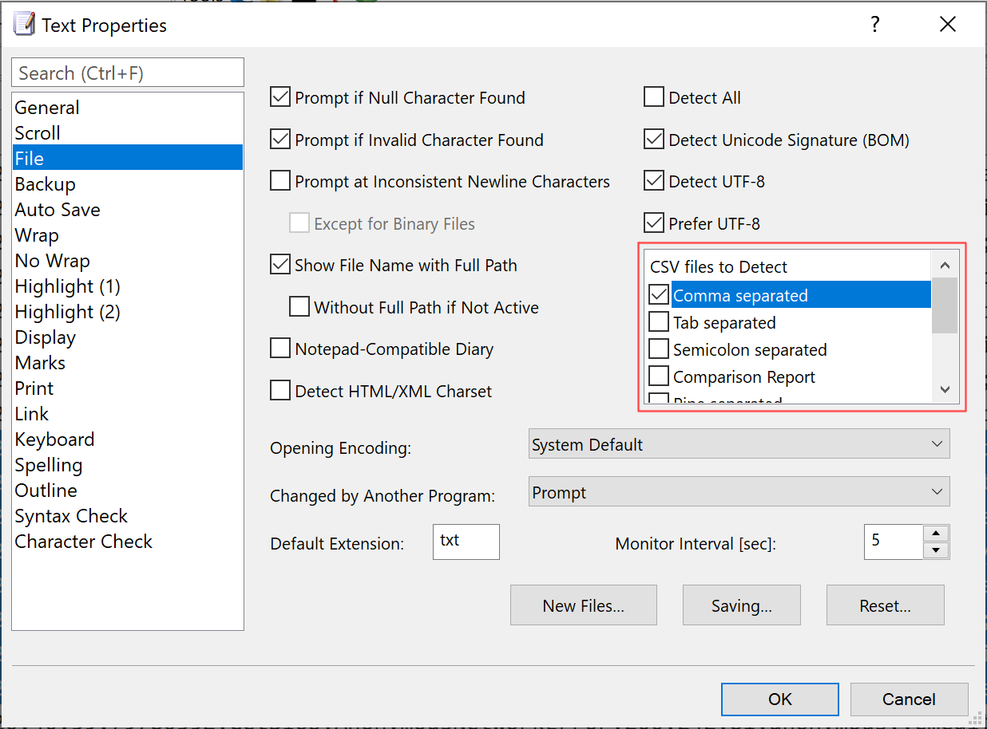The height and width of the screenshot is (729, 987).
Task: Select General in the category list
Action: coord(128,108)
